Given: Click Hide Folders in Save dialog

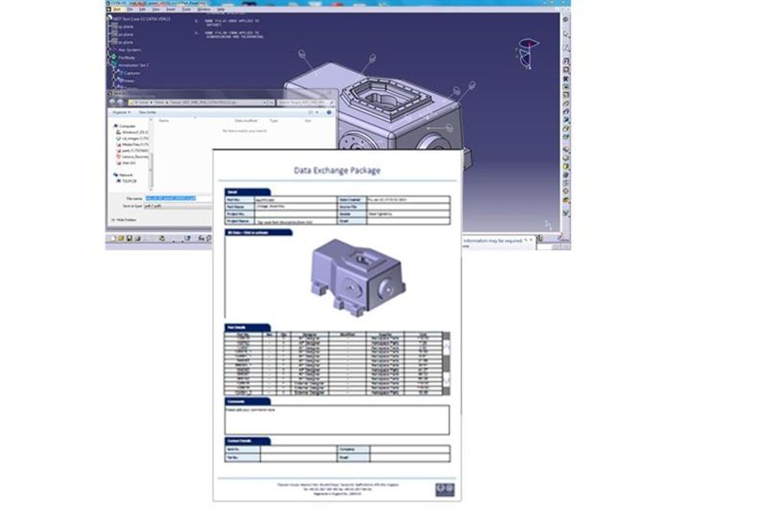Looking at the screenshot, I should tap(124, 220).
